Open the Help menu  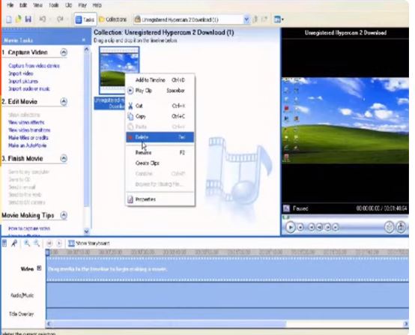97,5
